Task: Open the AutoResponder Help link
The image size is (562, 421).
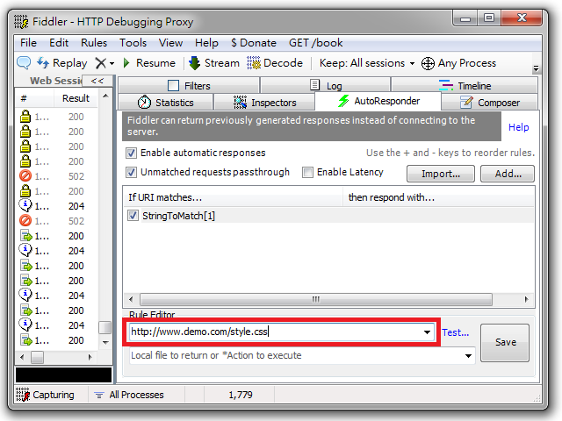Action: click(518, 127)
